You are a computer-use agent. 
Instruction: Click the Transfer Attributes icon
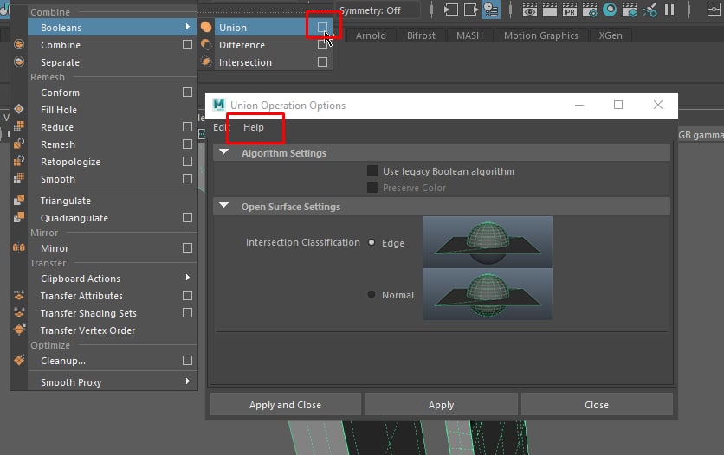[19, 295]
